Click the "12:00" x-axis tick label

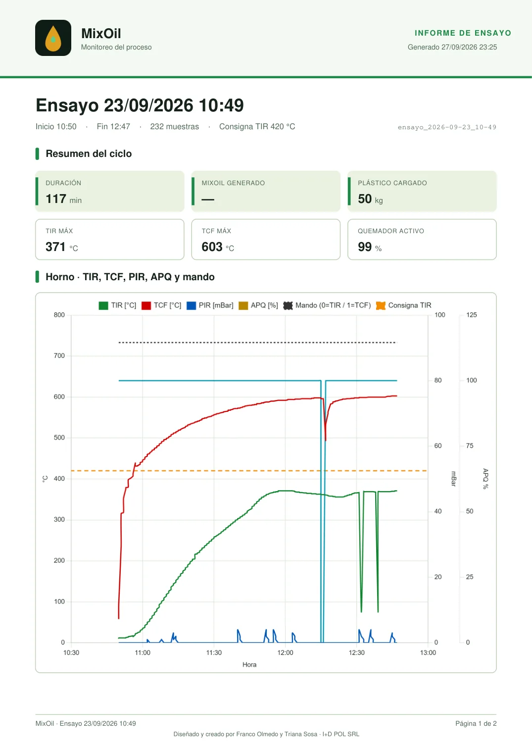(x=285, y=653)
